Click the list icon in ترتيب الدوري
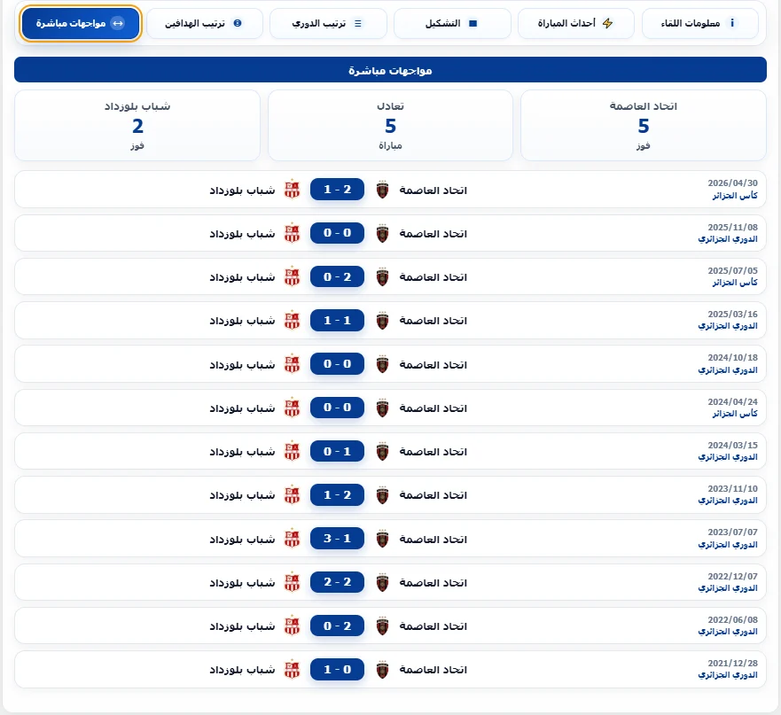The width and height of the screenshot is (781, 715). pyautogui.click(x=357, y=23)
